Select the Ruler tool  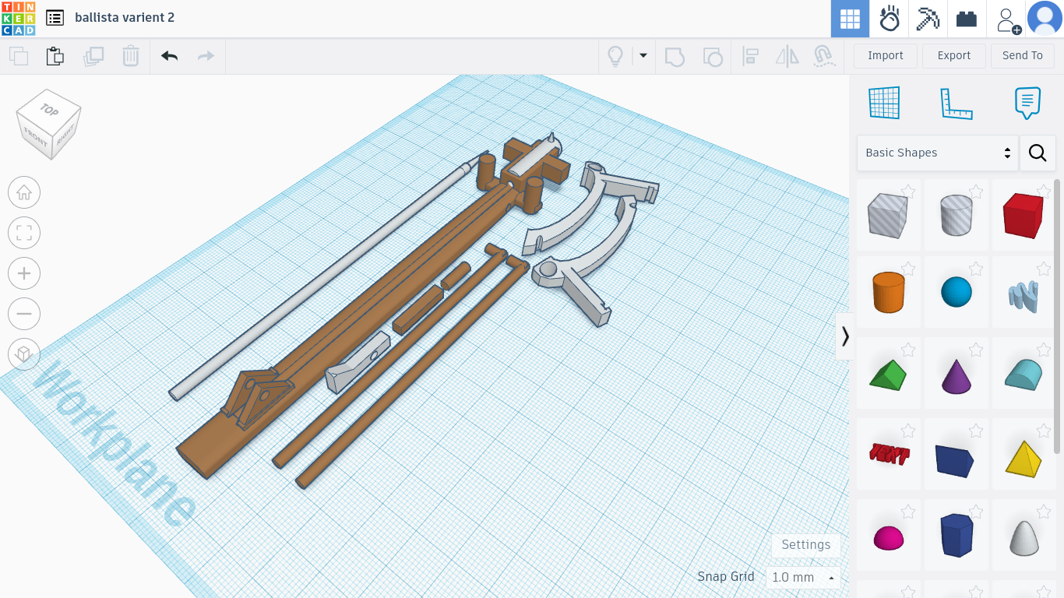coord(957,103)
